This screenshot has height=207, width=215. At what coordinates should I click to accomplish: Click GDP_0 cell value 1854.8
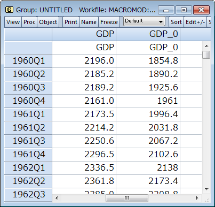[148, 61]
